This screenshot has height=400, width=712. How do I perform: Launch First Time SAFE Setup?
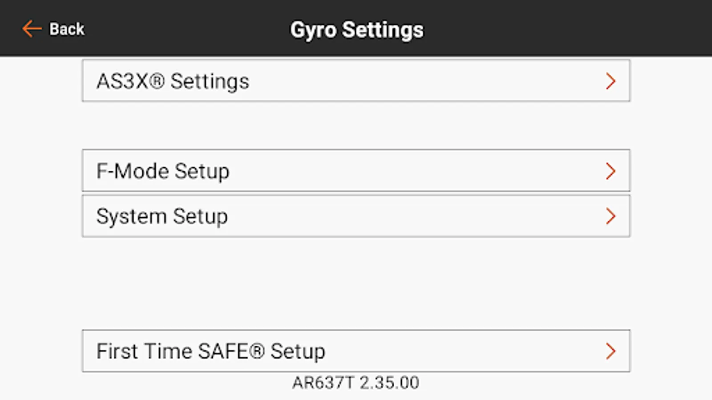(356, 351)
